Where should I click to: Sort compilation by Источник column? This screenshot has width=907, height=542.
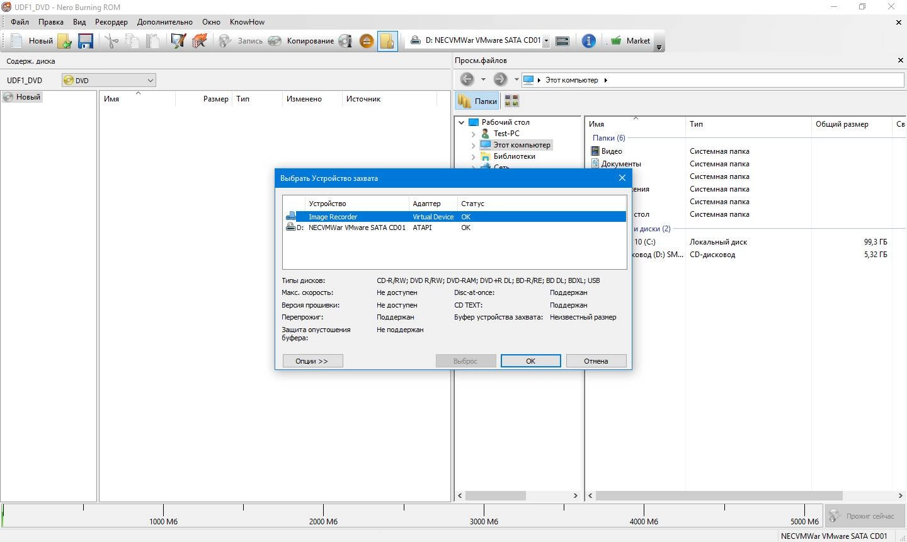point(389,99)
